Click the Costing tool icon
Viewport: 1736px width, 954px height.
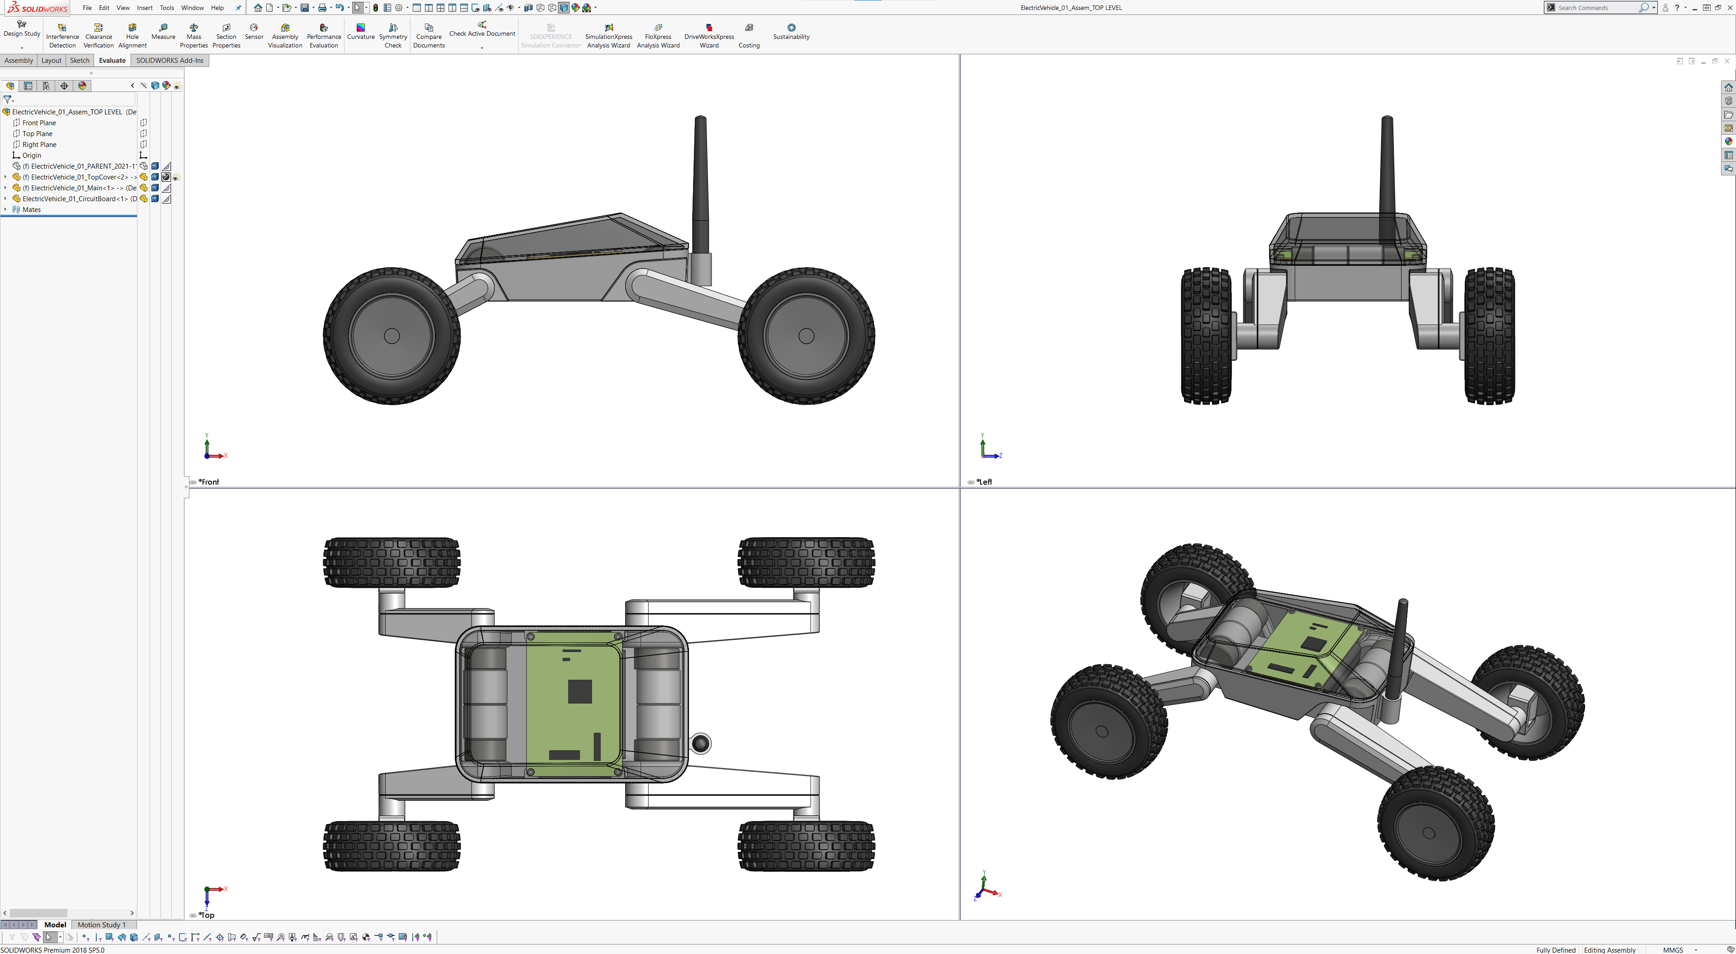pos(749,28)
